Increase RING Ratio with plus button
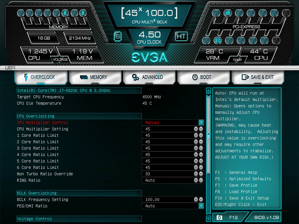299x224 pixels. click(x=196, y=180)
